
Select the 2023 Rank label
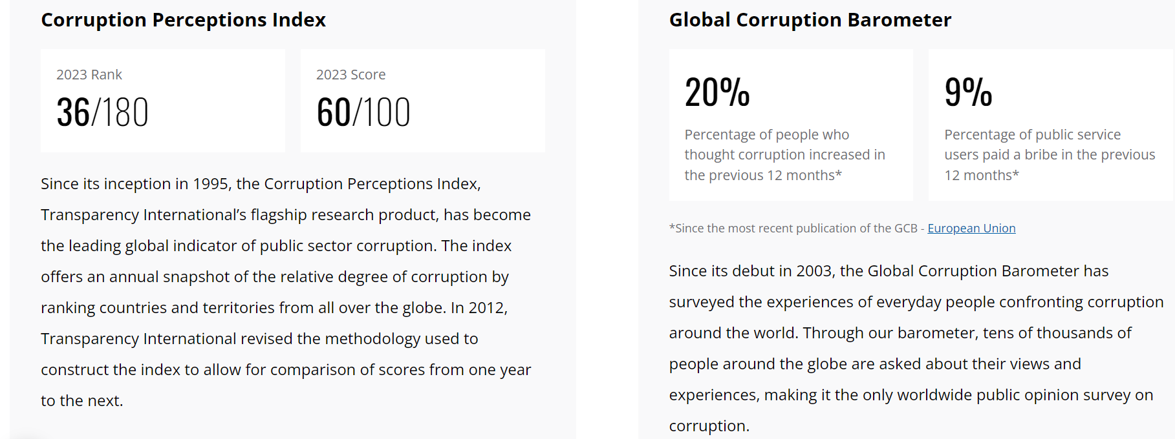89,75
